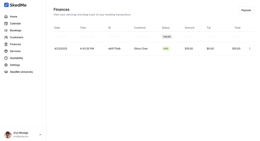Click the Customer column header
The image size is (260, 141).
pos(140,28)
